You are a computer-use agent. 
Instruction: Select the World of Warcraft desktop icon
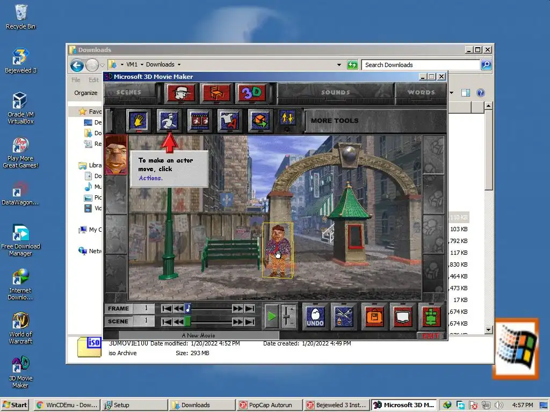pos(21,328)
